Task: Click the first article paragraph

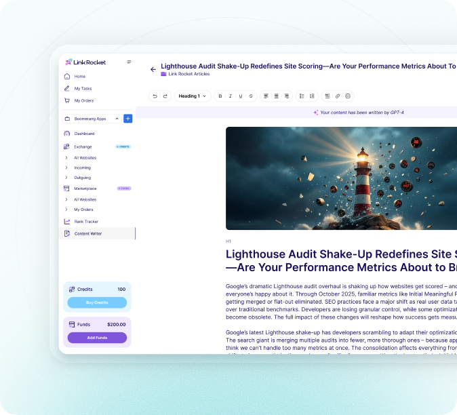Action: click(341, 302)
